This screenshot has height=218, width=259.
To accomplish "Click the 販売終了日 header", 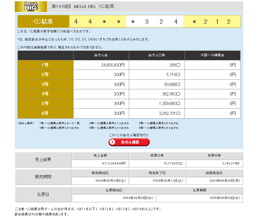I will click(157, 173).
